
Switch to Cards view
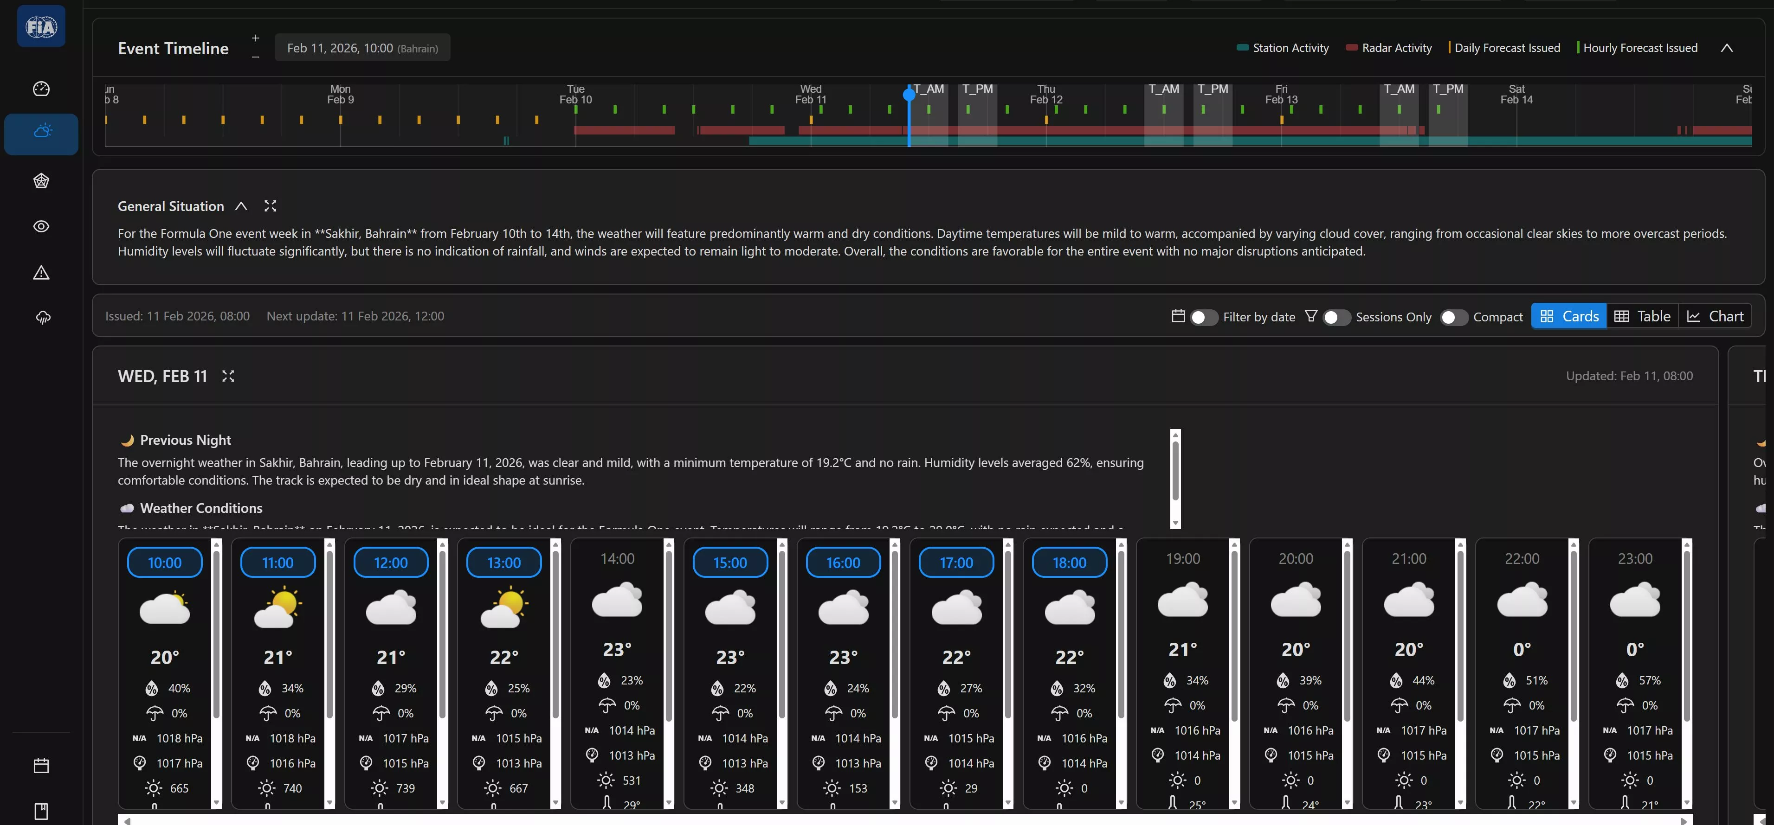coord(1569,316)
